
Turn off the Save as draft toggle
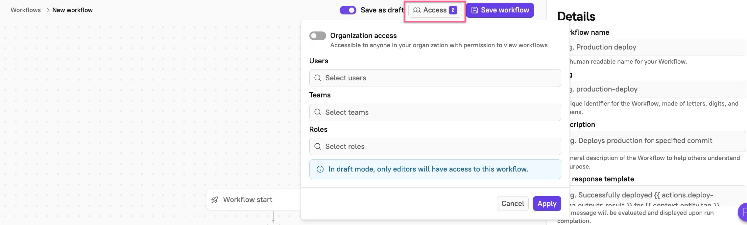tap(348, 10)
